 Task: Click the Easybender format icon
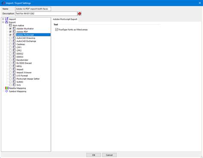(x=14, y=60)
